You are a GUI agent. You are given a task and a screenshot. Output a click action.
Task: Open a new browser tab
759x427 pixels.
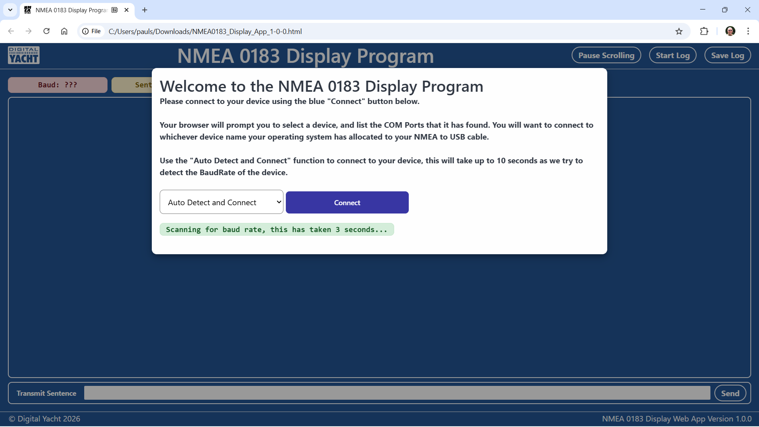(145, 10)
